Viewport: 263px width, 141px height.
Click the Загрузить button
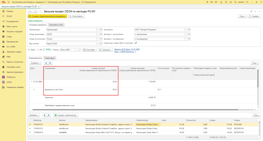pos(105,50)
